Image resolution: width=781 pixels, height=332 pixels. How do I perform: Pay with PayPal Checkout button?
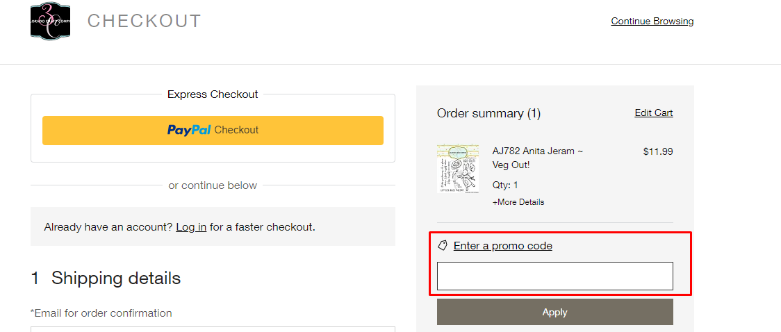(x=213, y=131)
